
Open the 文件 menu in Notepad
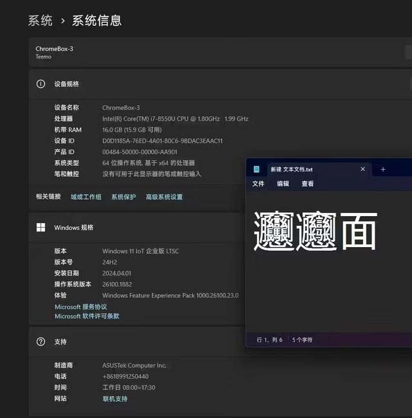coord(258,184)
